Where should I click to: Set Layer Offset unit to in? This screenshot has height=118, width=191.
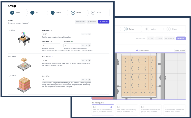[89, 80]
